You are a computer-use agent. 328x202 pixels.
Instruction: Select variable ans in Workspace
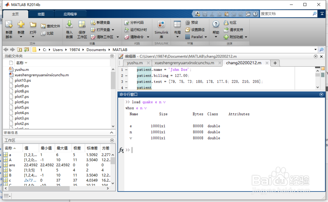click(x=12, y=165)
